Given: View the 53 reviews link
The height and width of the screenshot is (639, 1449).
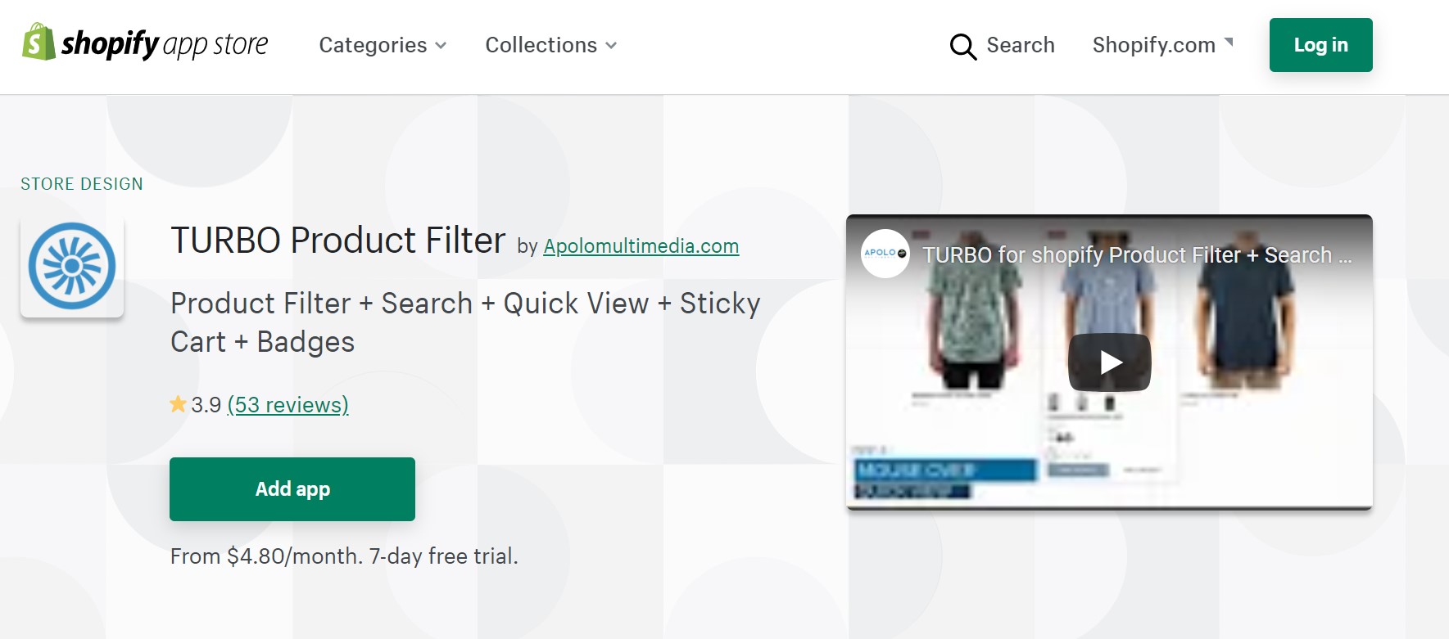Looking at the screenshot, I should pos(288,405).
